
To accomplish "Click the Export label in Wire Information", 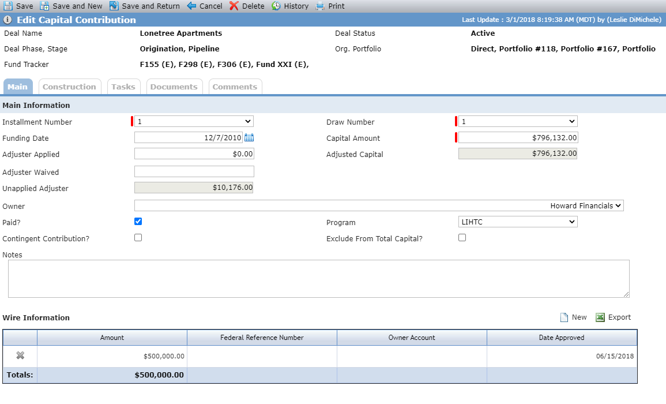I will [620, 317].
